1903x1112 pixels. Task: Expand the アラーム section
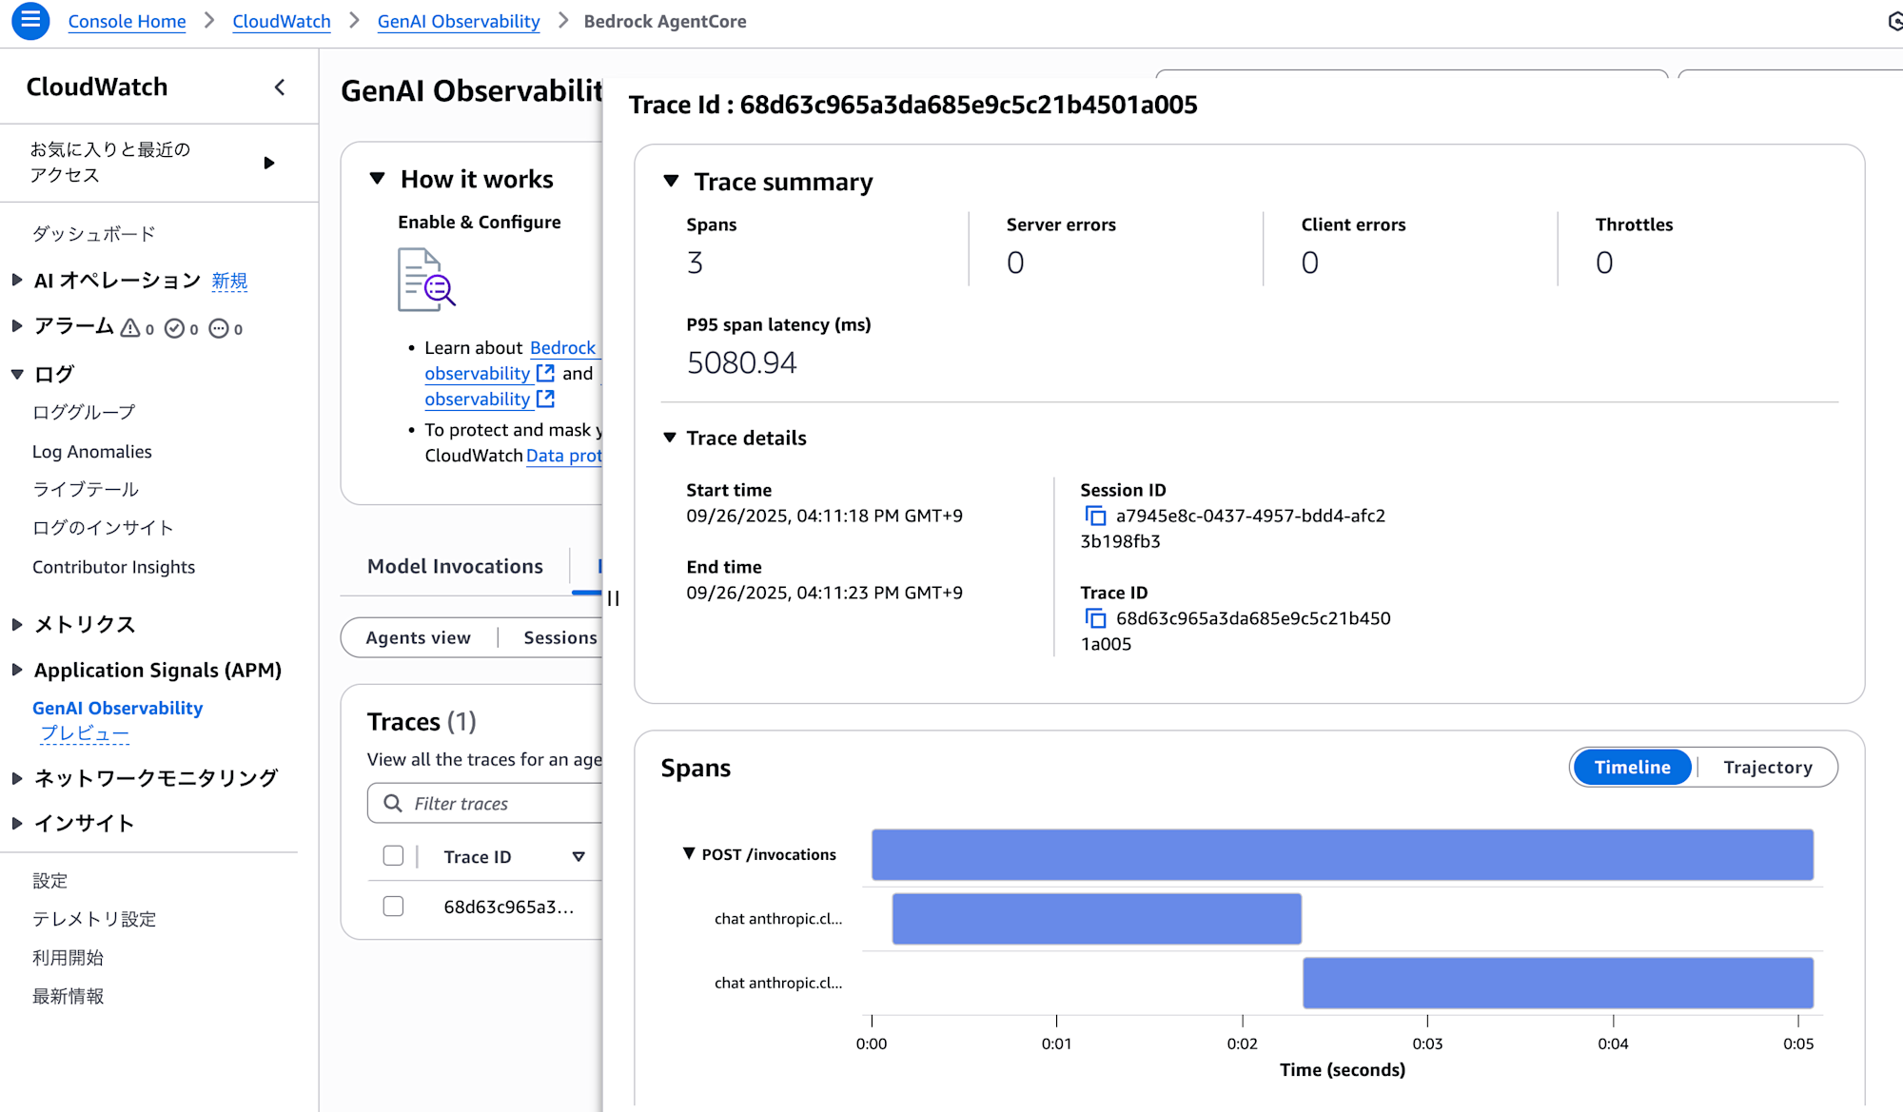[17, 326]
